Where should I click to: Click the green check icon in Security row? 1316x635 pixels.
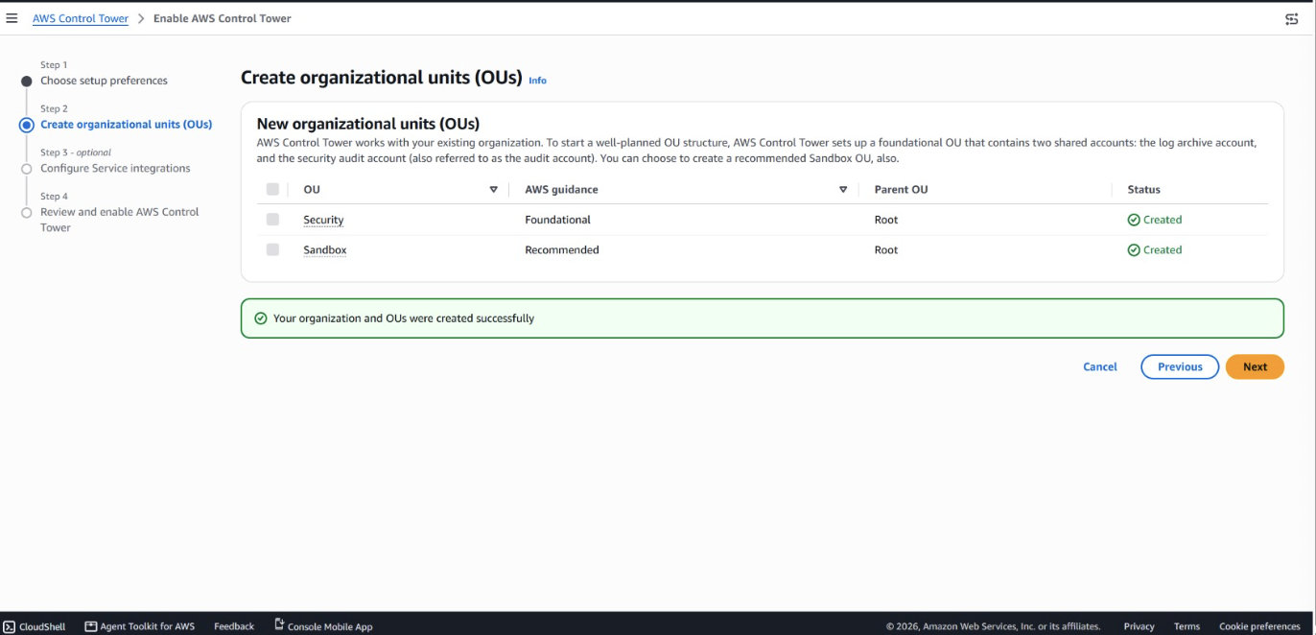tap(1134, 220)
